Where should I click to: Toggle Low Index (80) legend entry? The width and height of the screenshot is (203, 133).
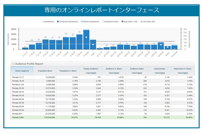coord(148,22)
